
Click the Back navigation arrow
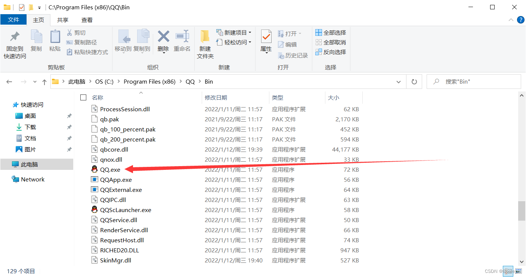(9, 82)
